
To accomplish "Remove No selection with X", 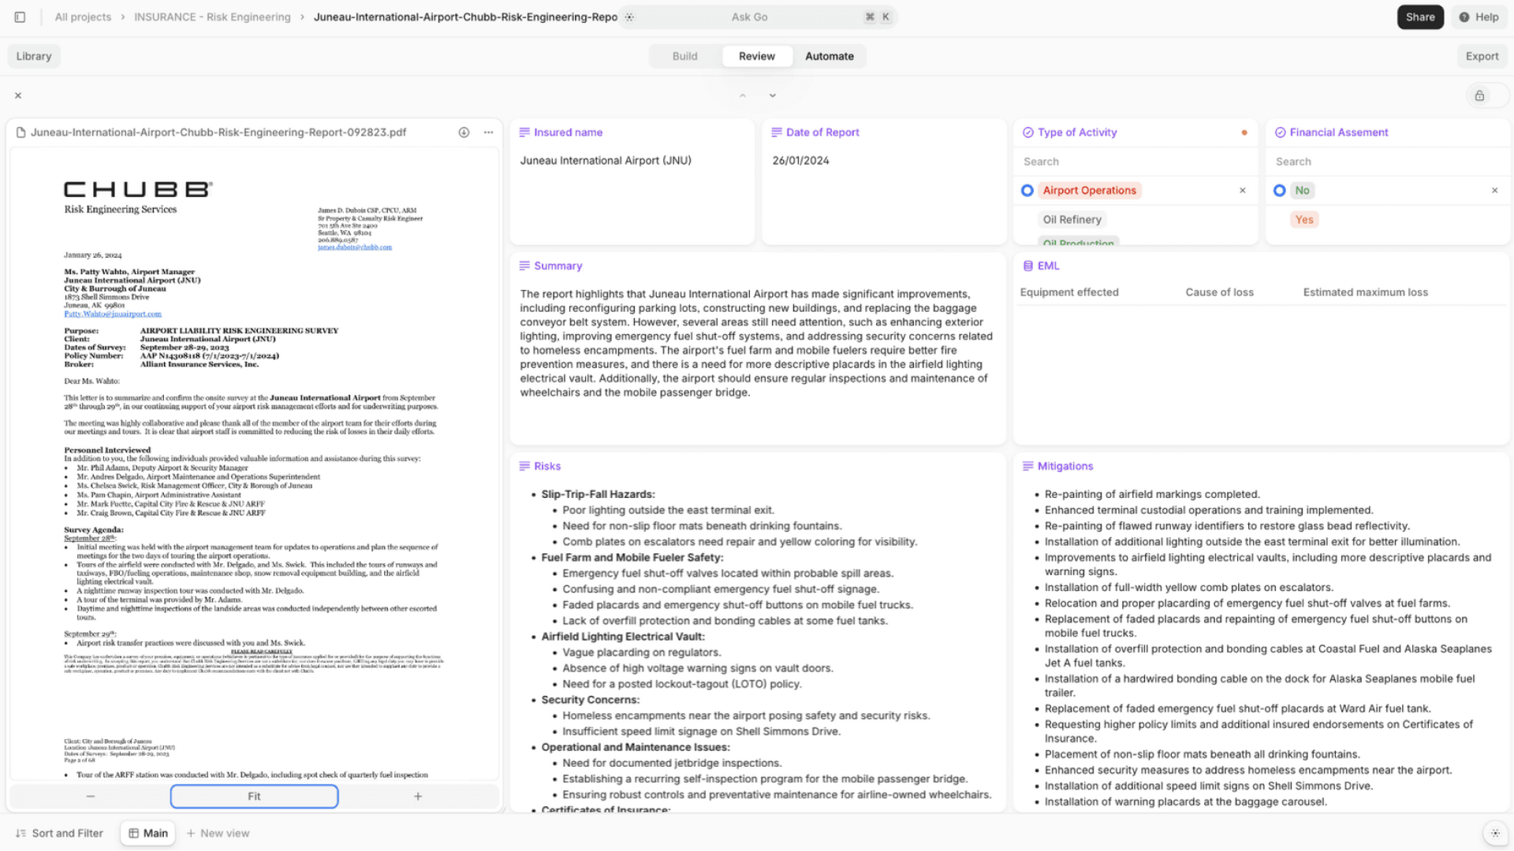I will (x=1495, y=190).
